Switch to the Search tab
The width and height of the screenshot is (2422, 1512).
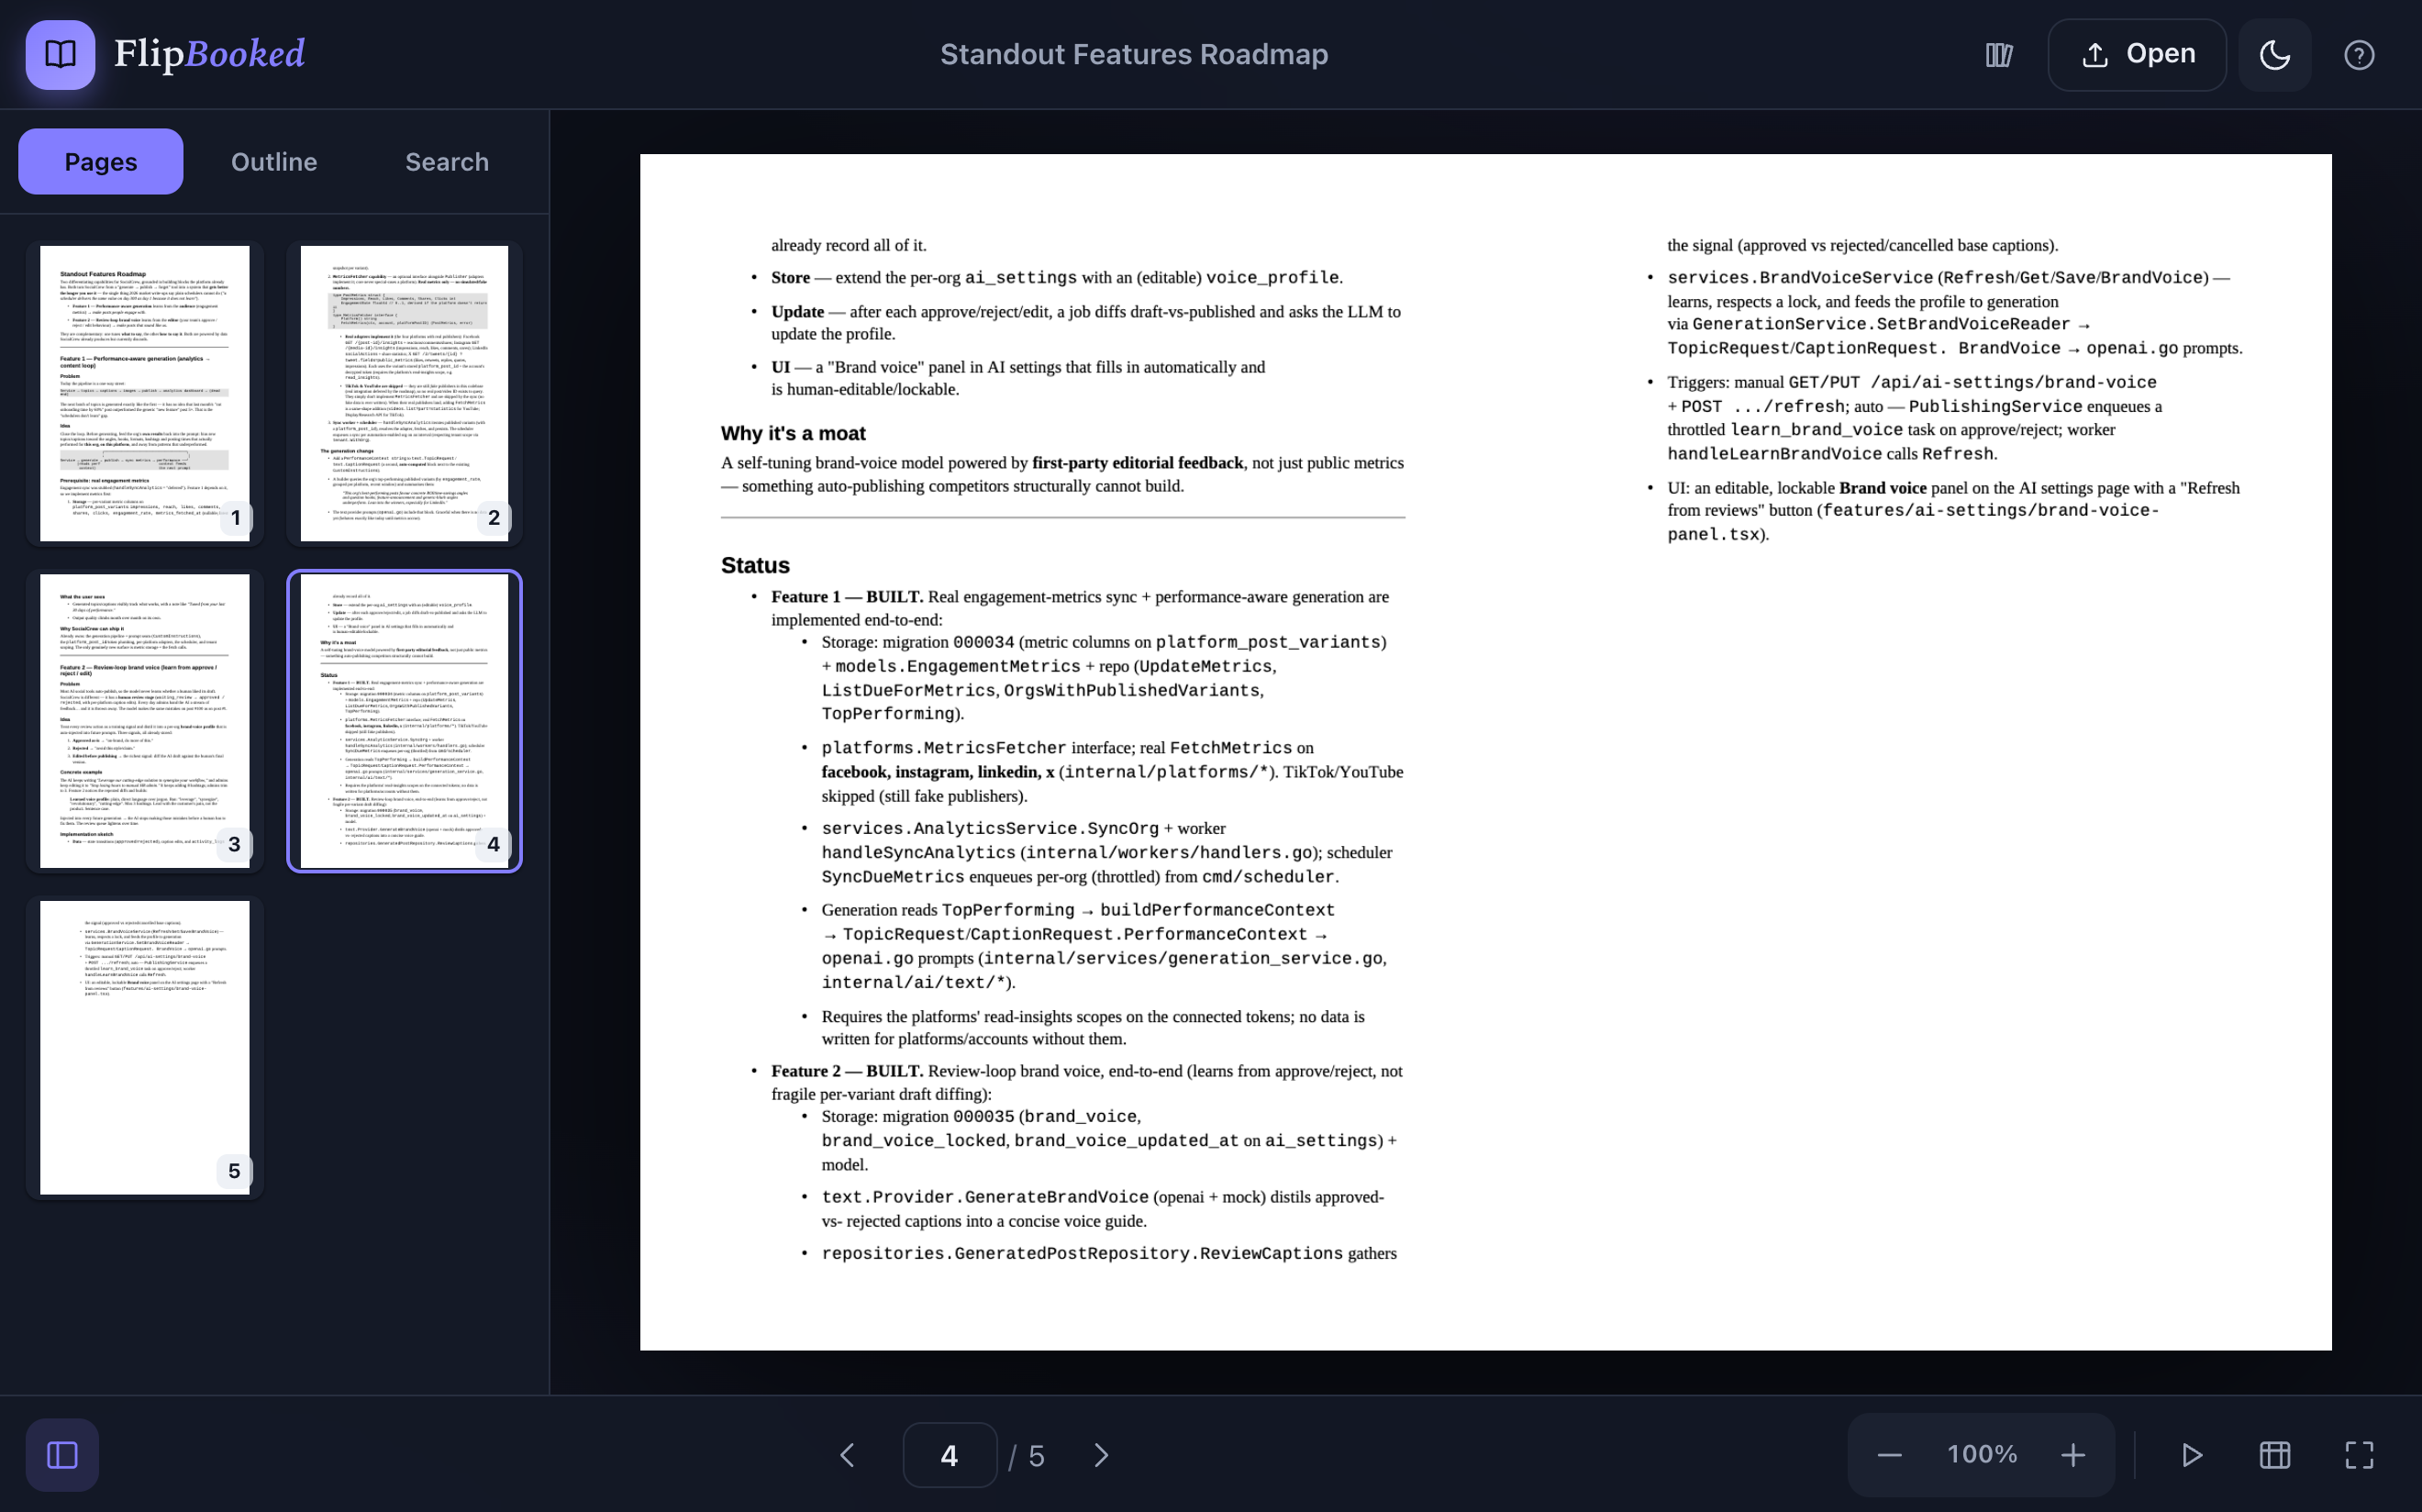click(446, 161)
